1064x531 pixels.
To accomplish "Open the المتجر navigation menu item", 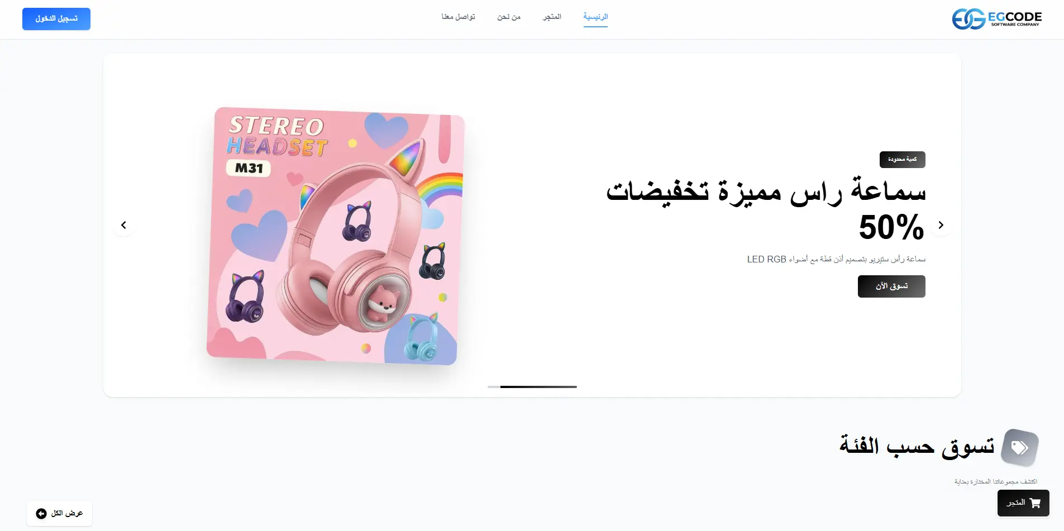I will point(552,17).
